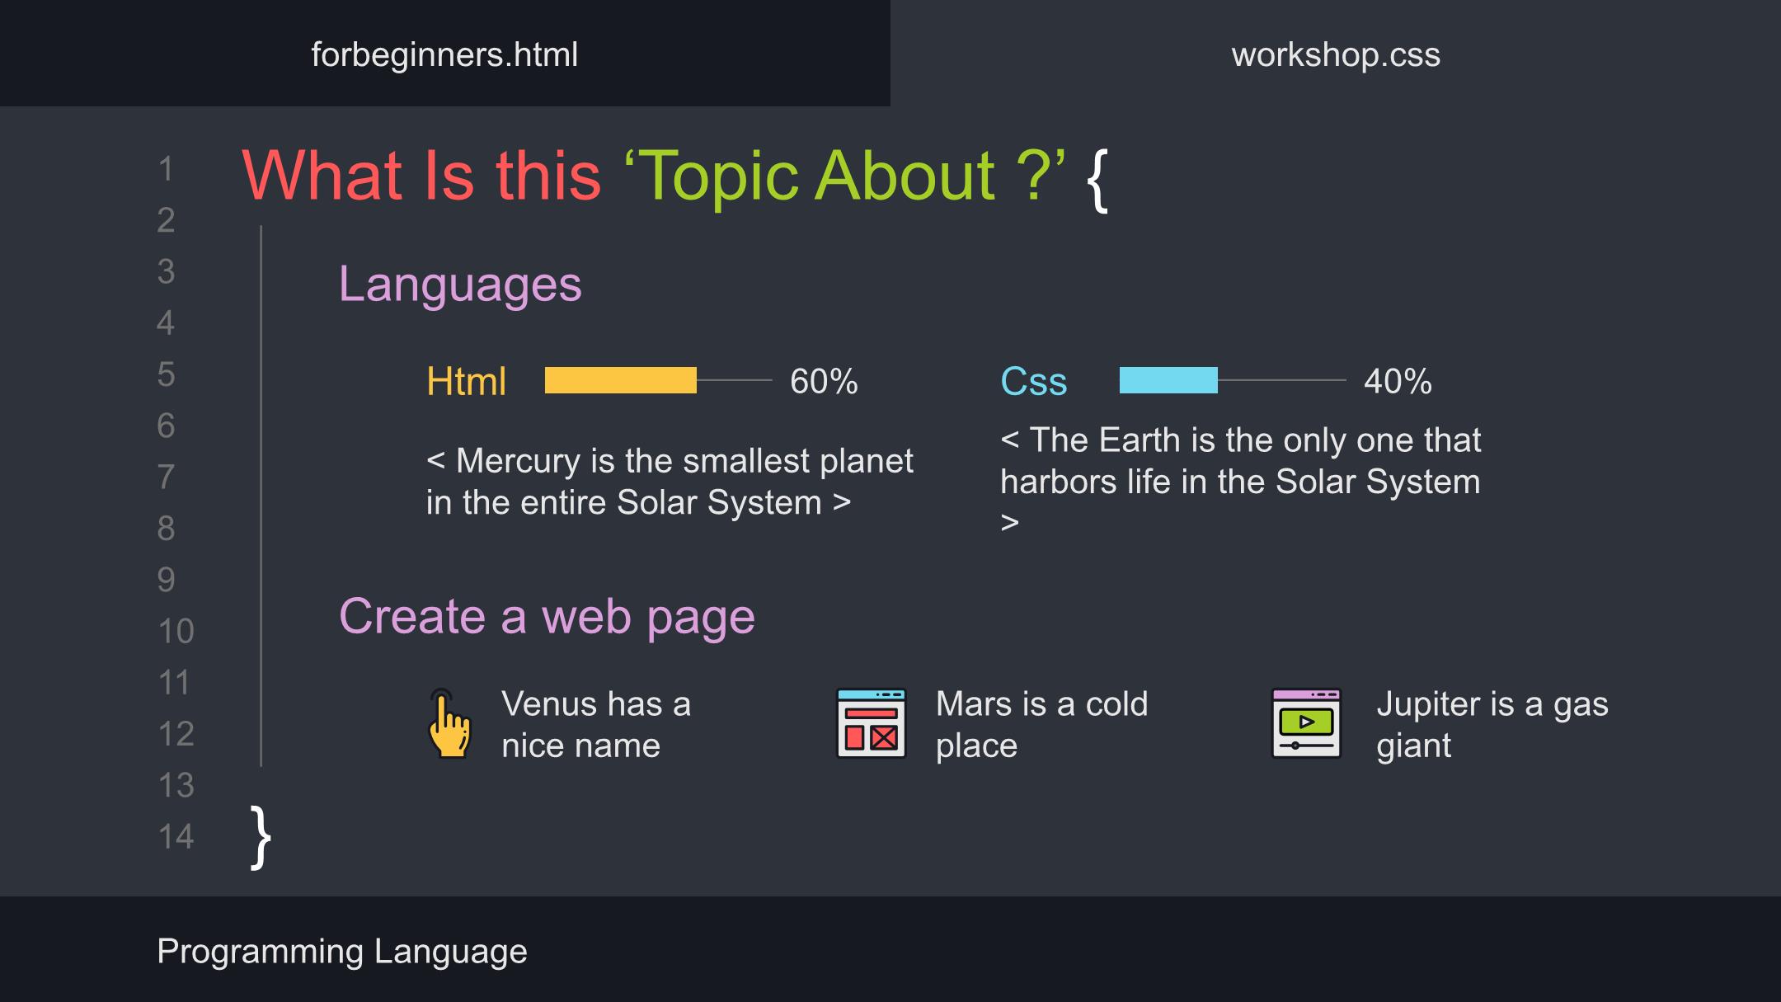Select the 60% percentage value
The image size is (1781, 1002).
point(824,382)
